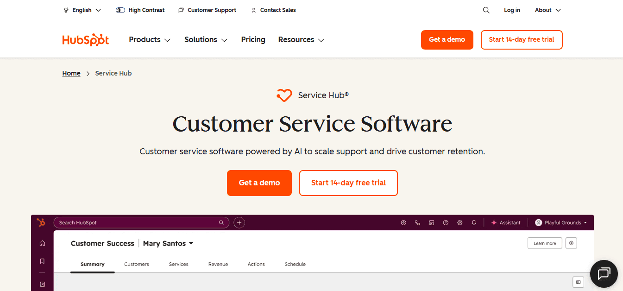
Task: Toggle High Contrast mode
Action: (x=140, y=10)
